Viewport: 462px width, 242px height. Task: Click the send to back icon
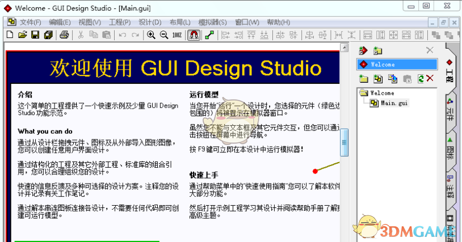point(449,35)
